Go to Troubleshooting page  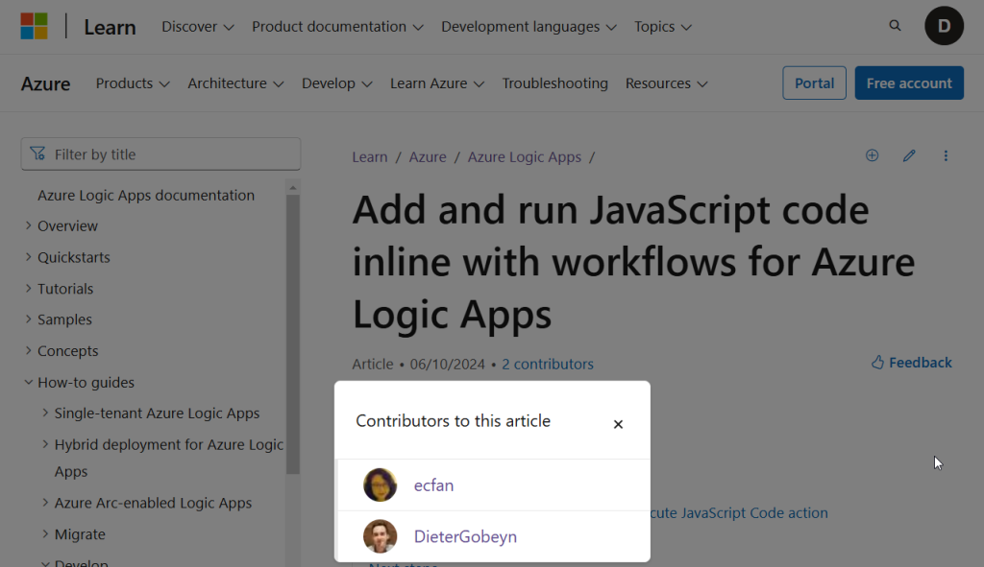click(554, 83)
